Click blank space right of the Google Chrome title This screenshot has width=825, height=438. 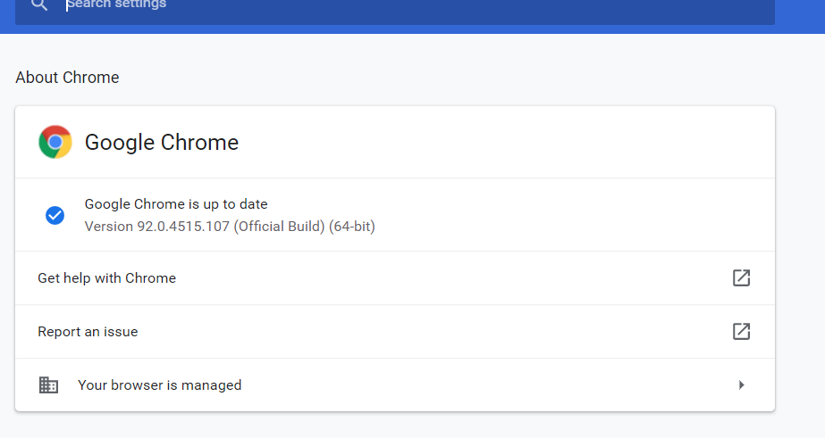(501, 143)
